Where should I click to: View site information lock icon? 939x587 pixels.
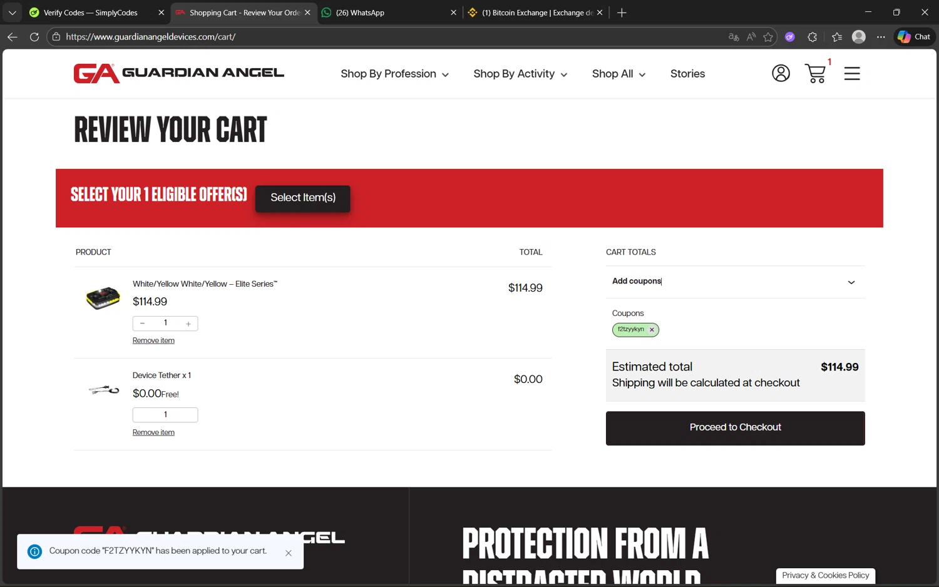click(56, 37)
